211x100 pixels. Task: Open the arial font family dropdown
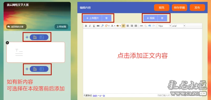pyautogui.click(x=178, y=26)
